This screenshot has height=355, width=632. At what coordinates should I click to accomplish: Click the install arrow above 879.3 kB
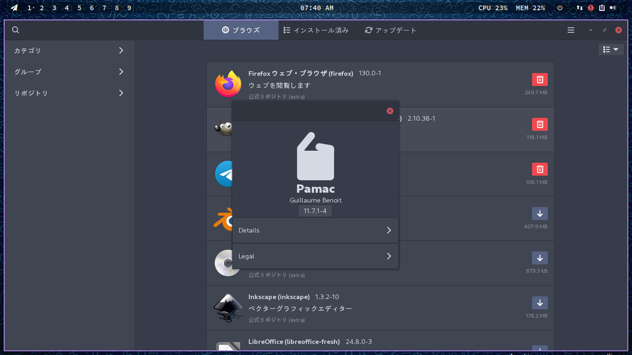pos(540,258)
